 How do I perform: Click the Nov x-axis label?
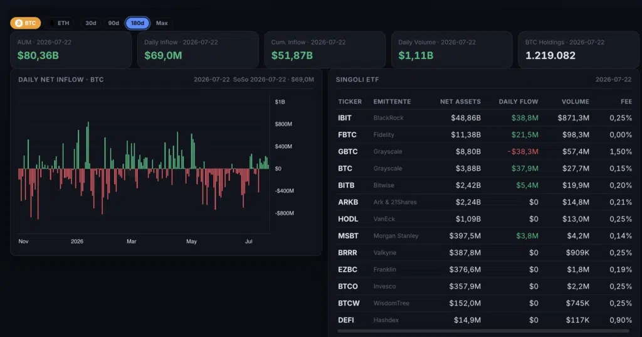(23, 242)
